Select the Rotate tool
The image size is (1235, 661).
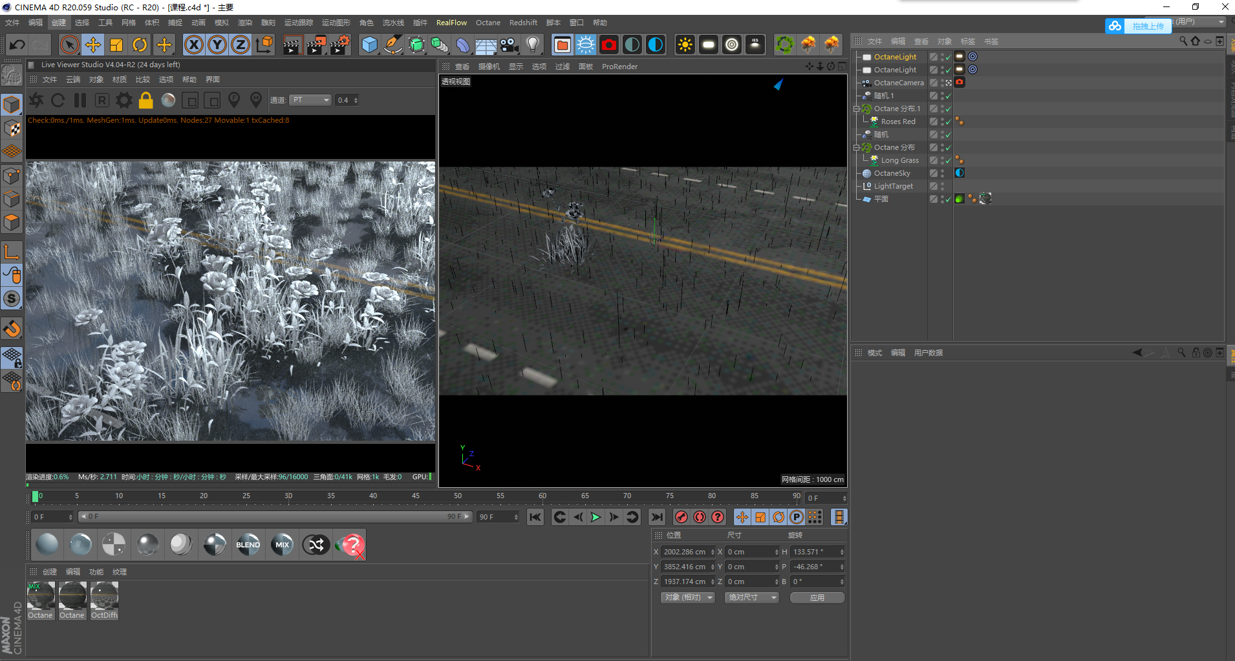pyautogui.click(x=140, y=45)
